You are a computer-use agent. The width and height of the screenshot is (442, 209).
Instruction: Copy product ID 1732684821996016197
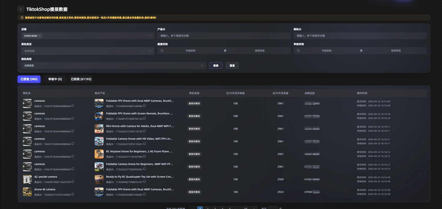click(x=144, y=182)
